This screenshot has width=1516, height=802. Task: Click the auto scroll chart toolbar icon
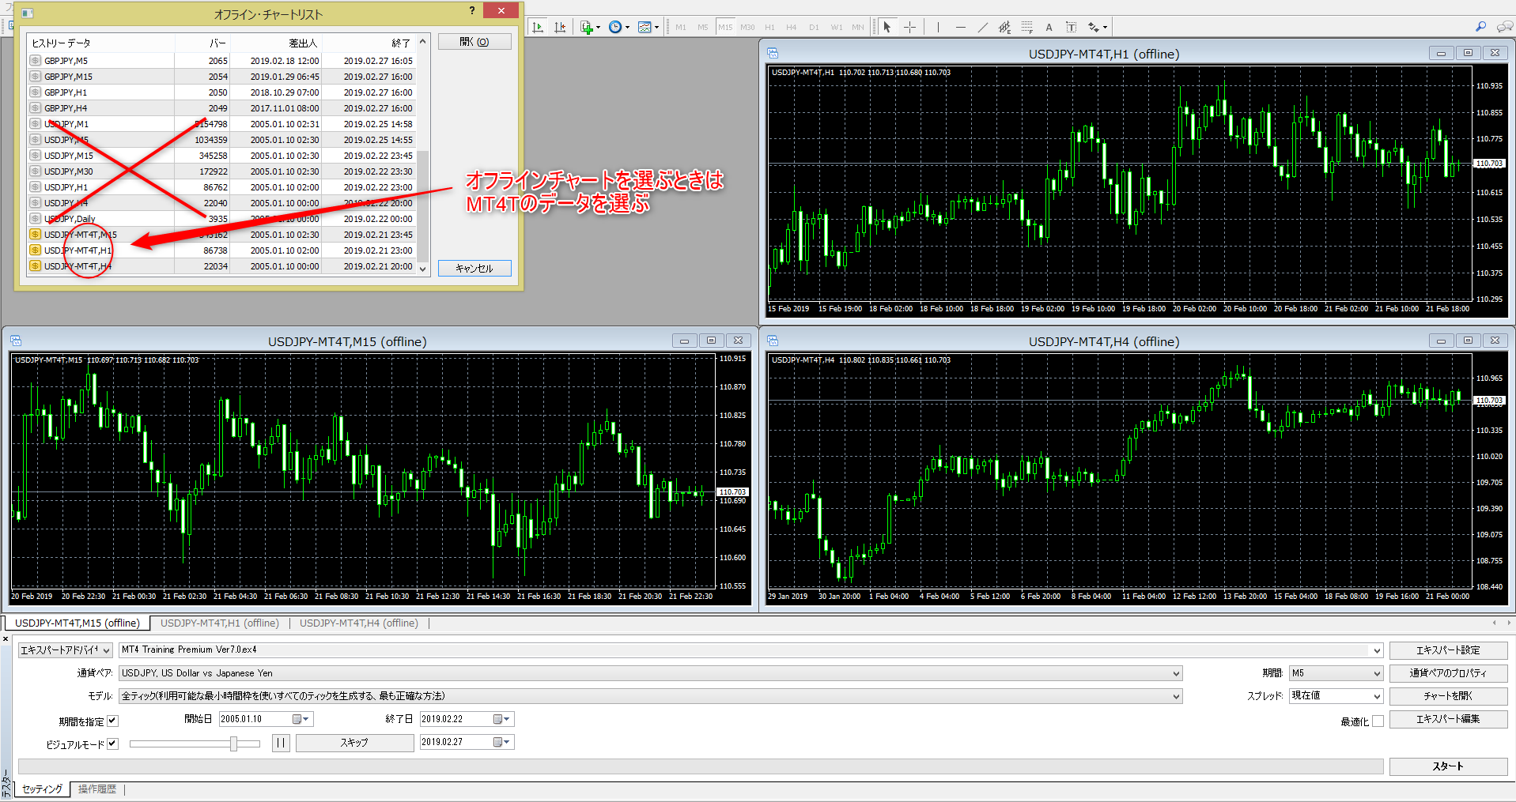coord(538,27)
